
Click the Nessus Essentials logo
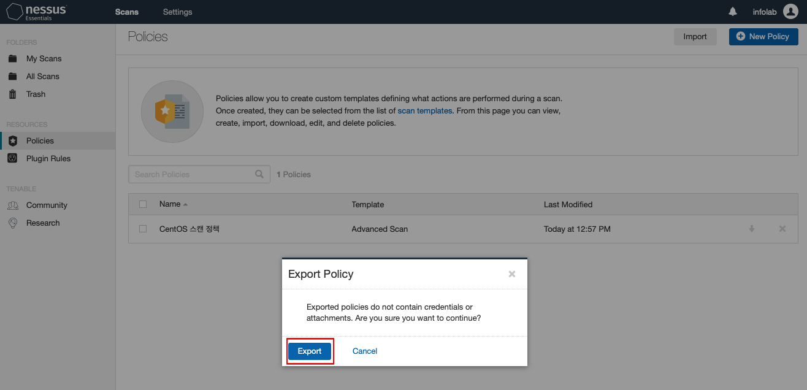36,12
